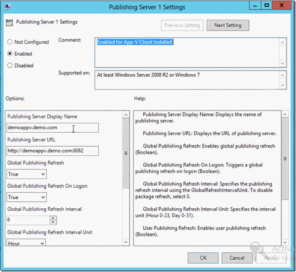296x272 pixels.
Task: Decrease the Global Publishing Refresh Interval value
Action: (53, 222)
